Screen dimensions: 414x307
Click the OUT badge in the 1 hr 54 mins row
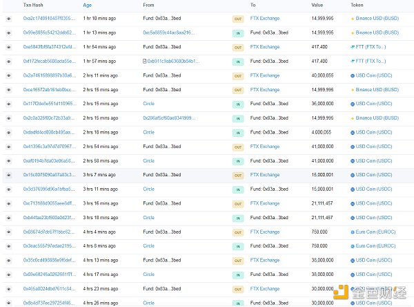click(238, 47)
